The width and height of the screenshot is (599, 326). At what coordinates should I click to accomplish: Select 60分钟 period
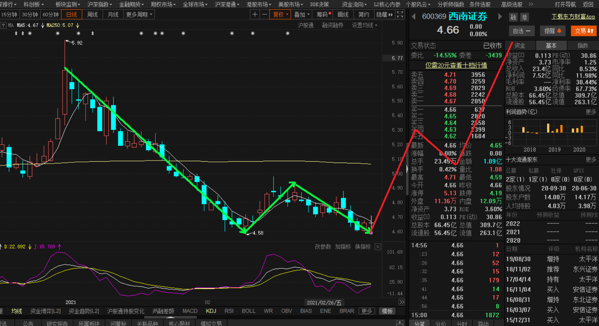pyautogui.click(x=51, y=14)
